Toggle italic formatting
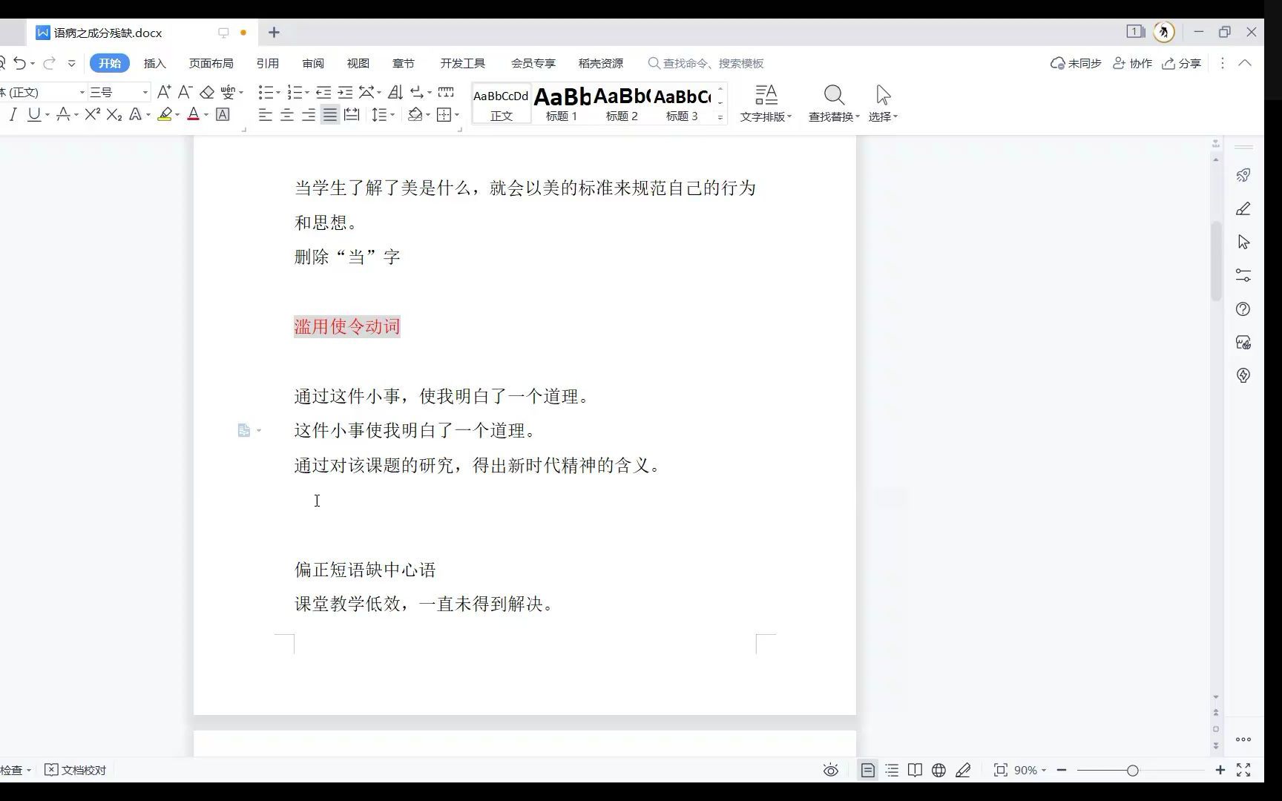This screenshot has height=801, width=1282. [12, 114]
